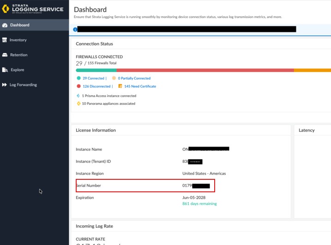Image resolution: width=331 pixels, height=245 pixels.
Task: Click the Explore search-document icon
Action: 5,70
